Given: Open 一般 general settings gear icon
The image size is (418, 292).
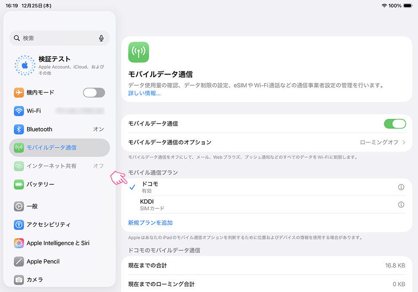Looking at the screenshot, I should click(x=19, y=206).
